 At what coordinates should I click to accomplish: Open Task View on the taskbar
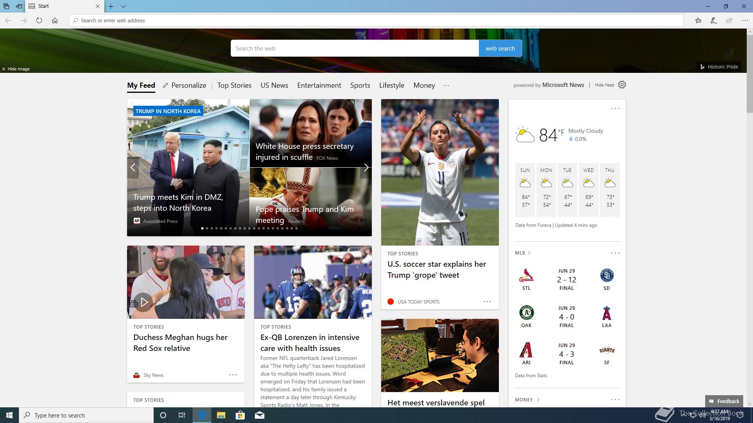[182, 415]
